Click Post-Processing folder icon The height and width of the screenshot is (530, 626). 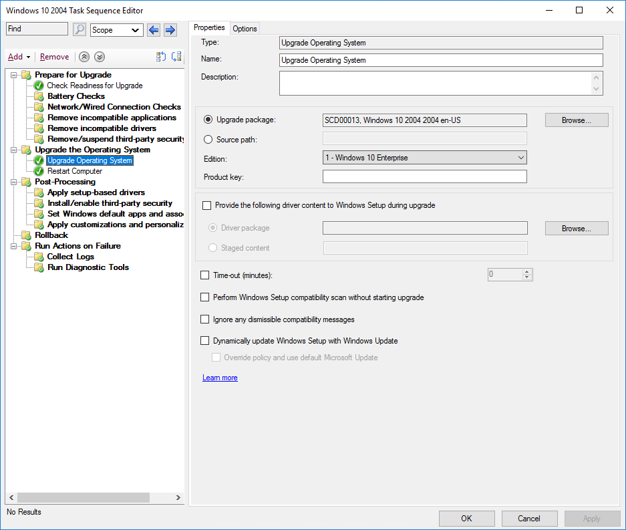pyautogui.click(x=26, y=182)
